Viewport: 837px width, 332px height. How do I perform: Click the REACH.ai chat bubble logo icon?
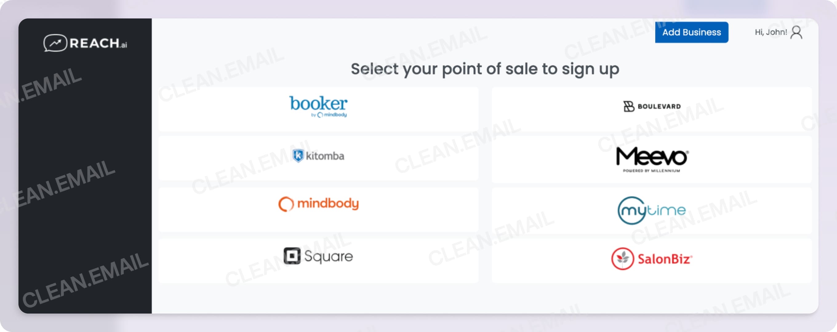click(55, 43)
